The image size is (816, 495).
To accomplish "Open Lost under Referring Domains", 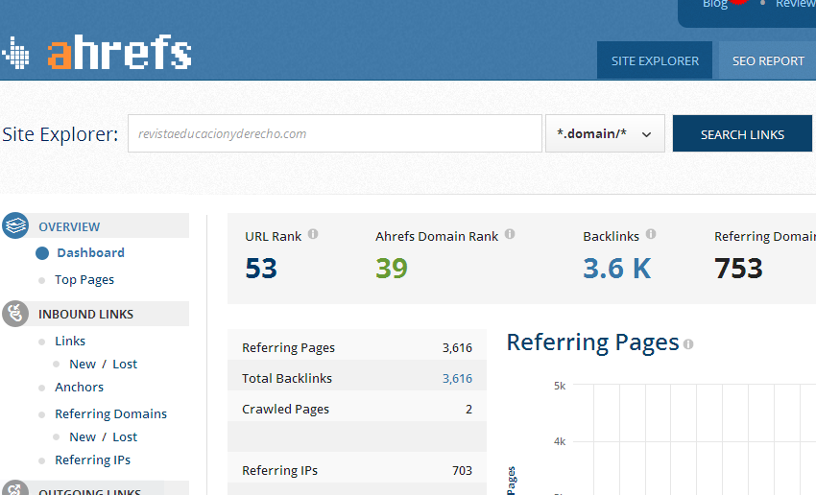I will 125,436.
